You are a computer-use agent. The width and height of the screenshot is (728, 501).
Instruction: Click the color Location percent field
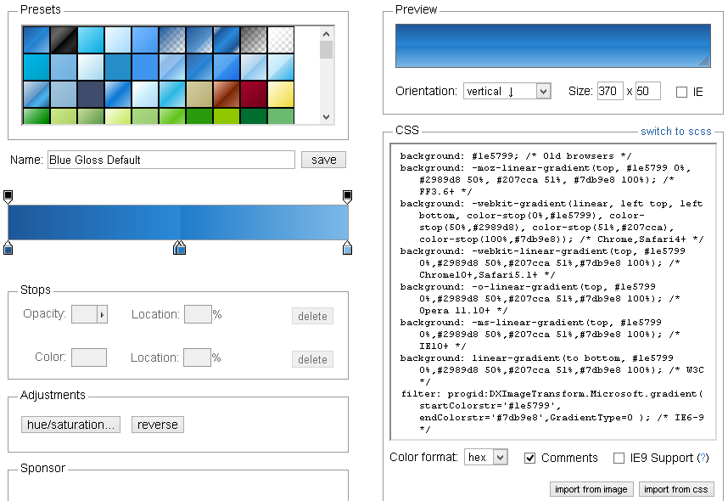tap(197, 357)
